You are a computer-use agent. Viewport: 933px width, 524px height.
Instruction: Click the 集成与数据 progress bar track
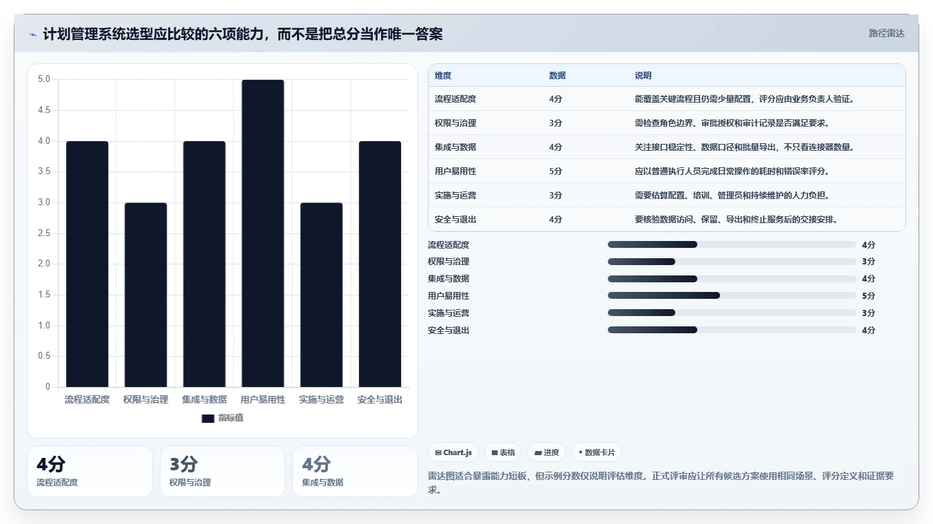click(732, 279)
